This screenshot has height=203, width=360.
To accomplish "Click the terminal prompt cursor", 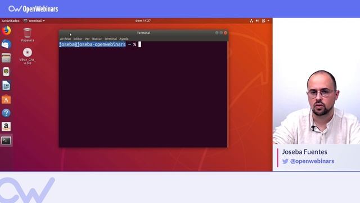I will click(x=139, y=45).
